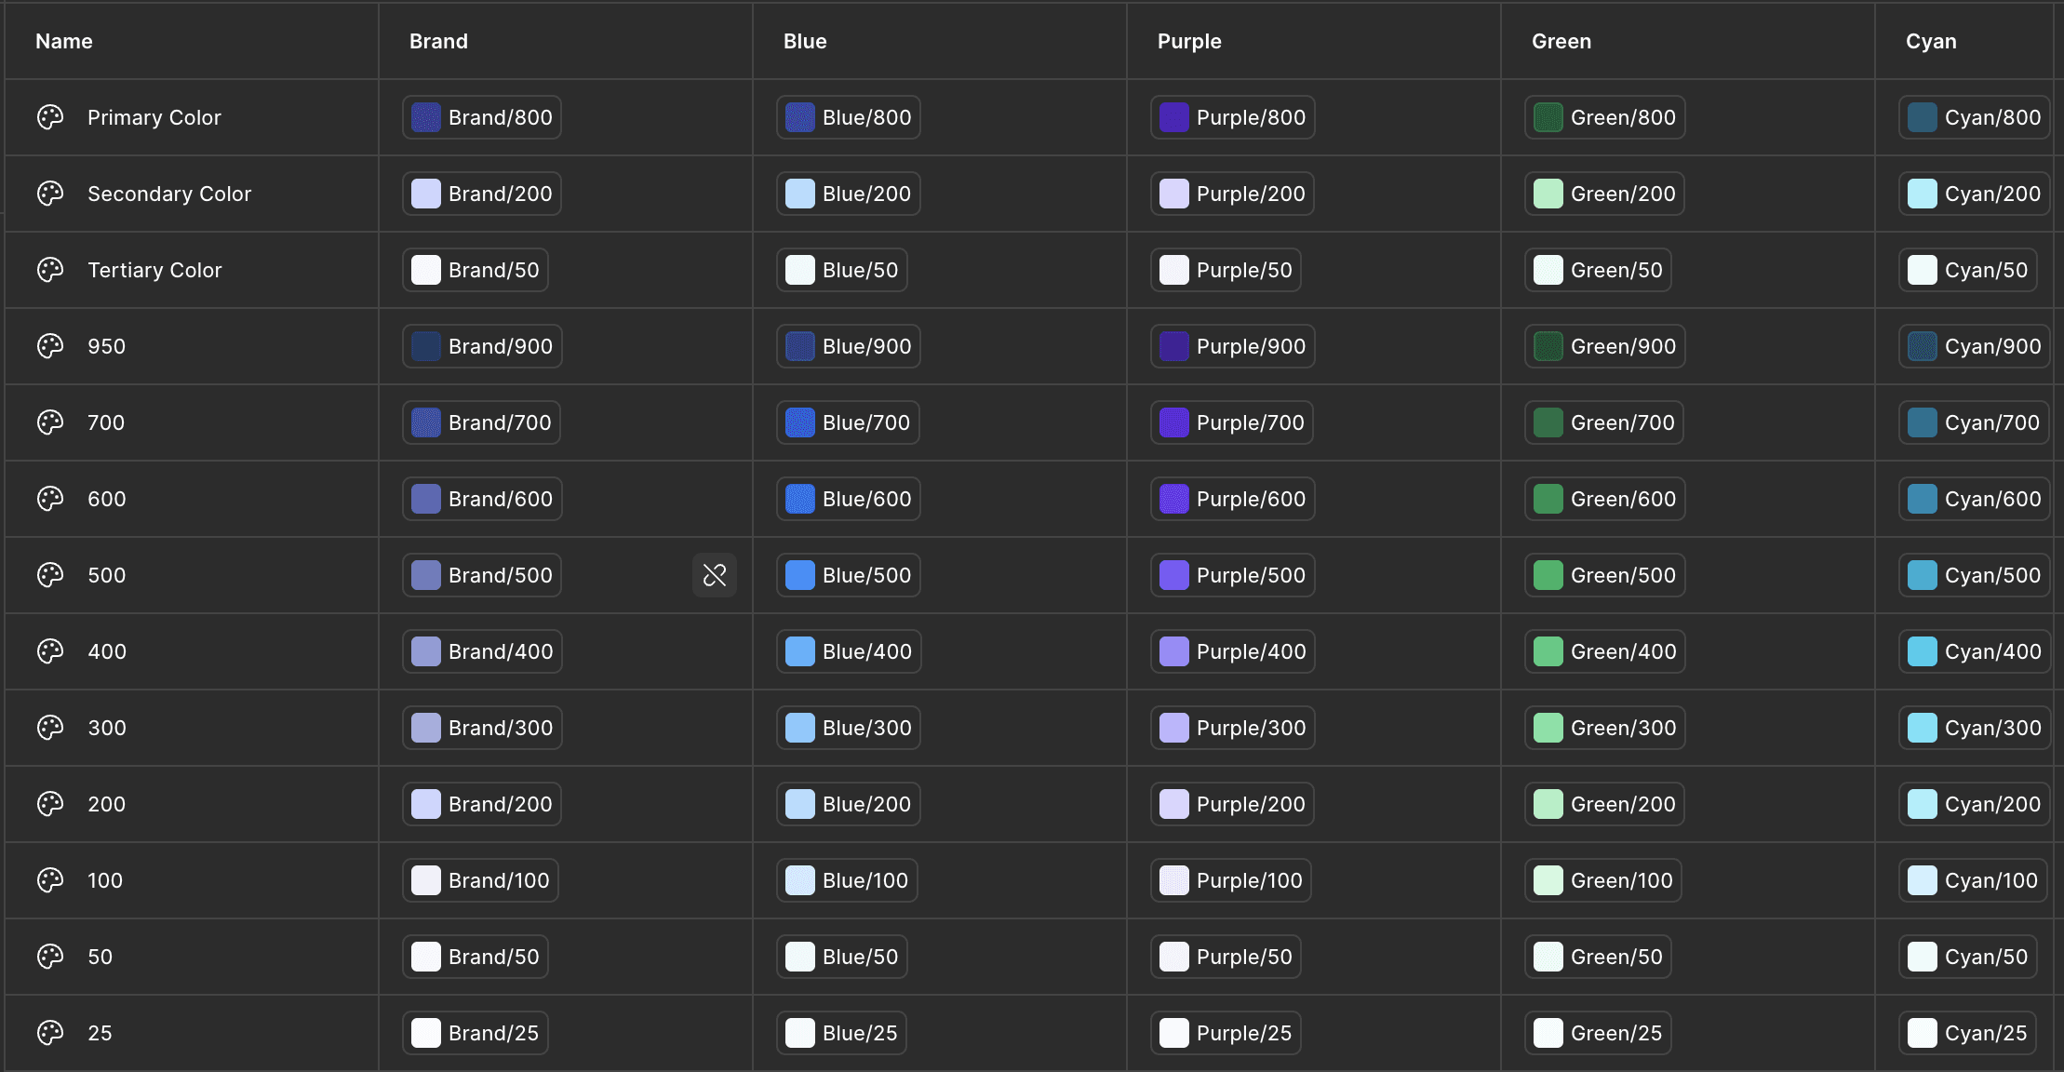Select the Purple mode column header

1189,41
